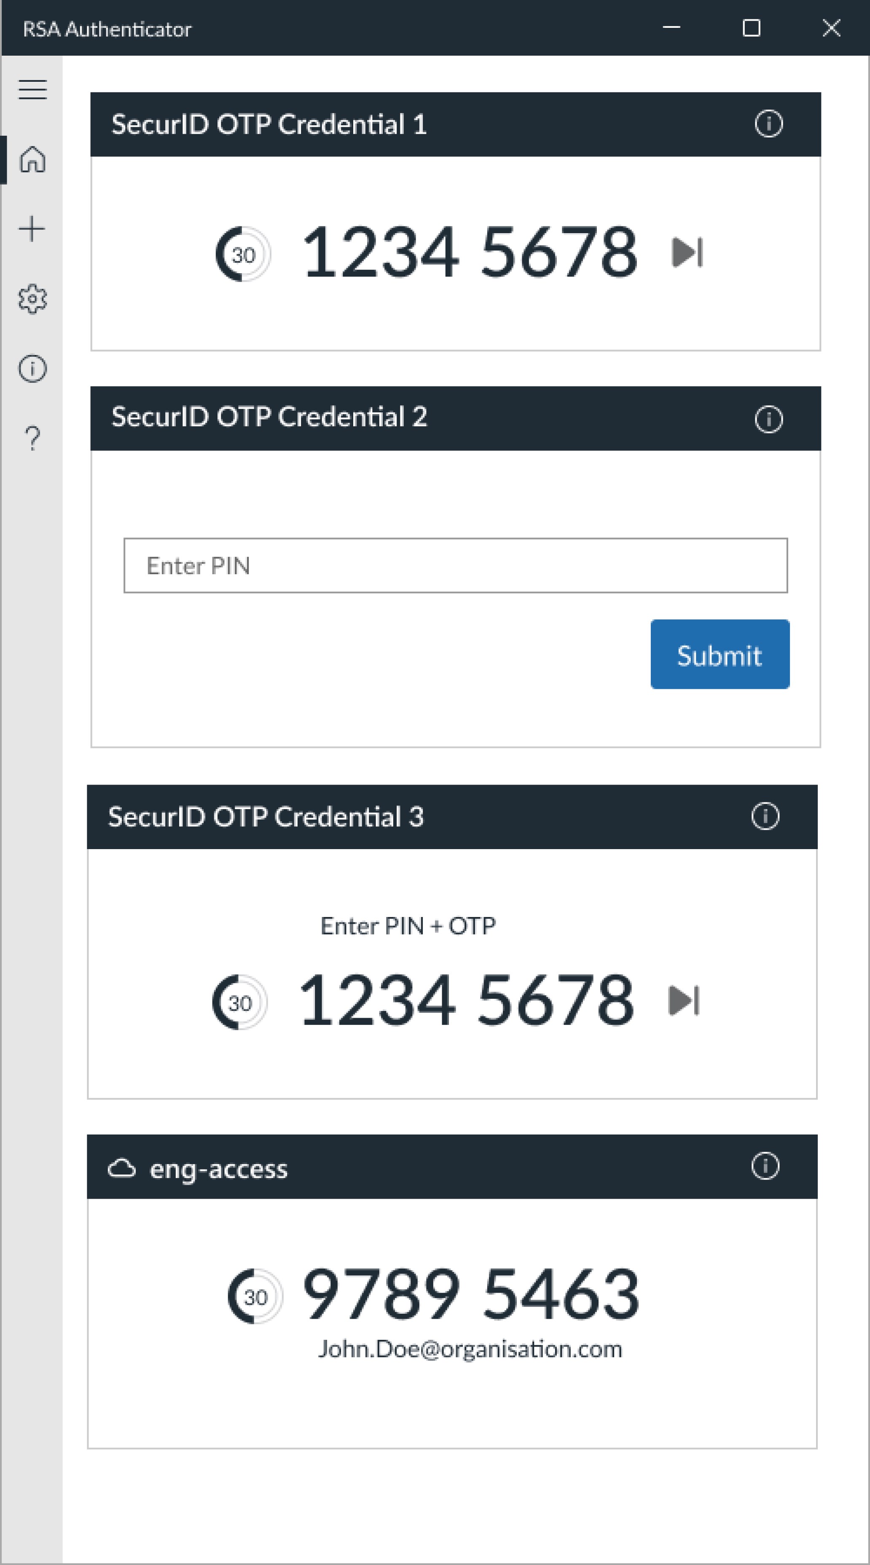
Task: Click the eng-access countdown timer circle
Action: pyautogui.click(x=255, y=1296)
